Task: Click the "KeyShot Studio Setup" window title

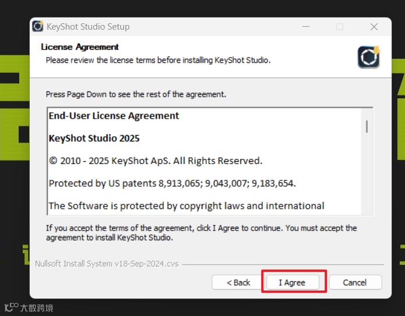Action: point(88,27)
